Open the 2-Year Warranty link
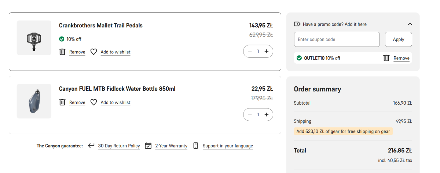Screen dimensions: 440x173 tap(171, 146)
